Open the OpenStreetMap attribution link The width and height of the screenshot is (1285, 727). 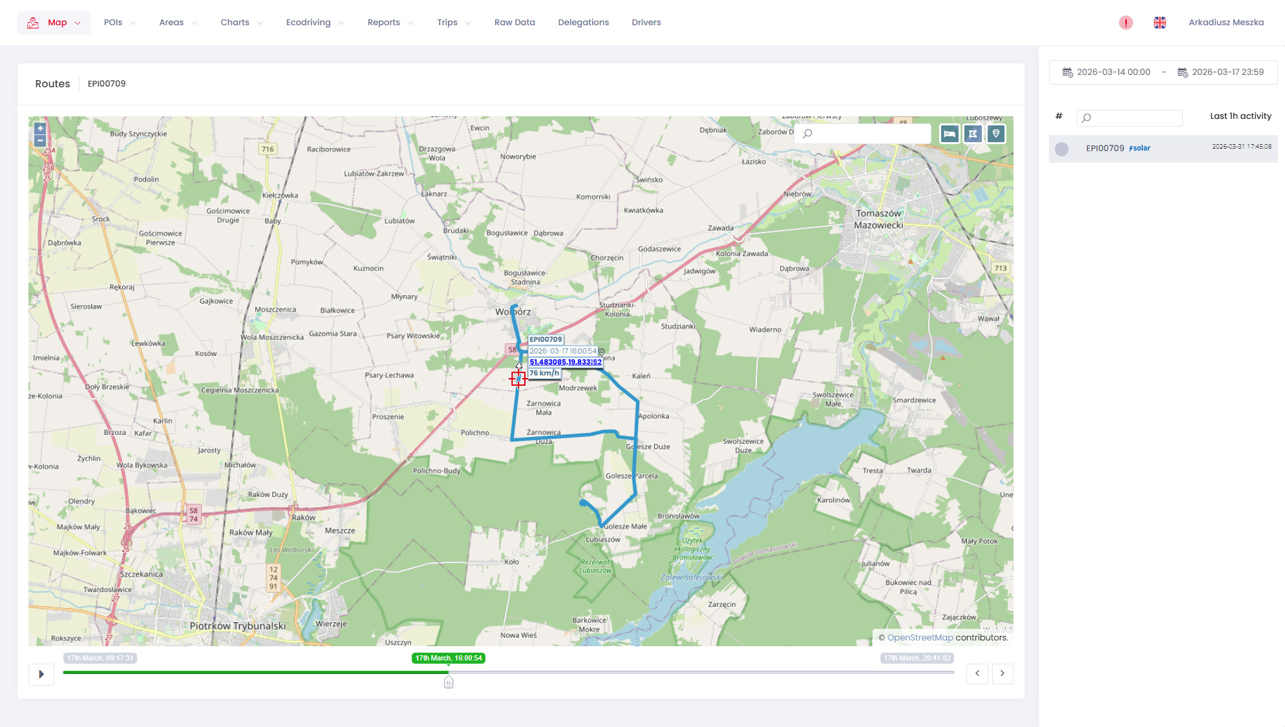click(x=919, y=637)
